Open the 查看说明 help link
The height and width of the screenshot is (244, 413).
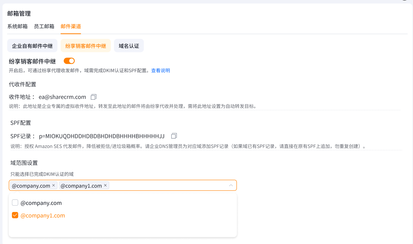click(160, 71)
